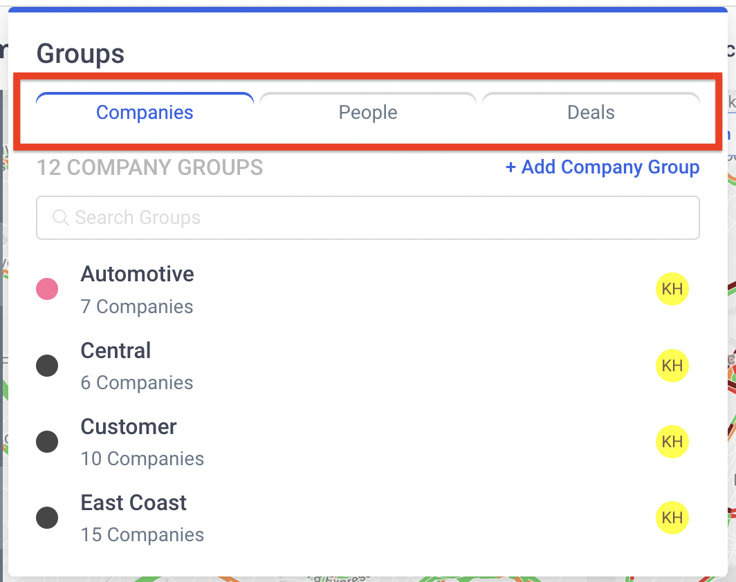Image resolution: width=736 pixels, height=582 pixels.
Task: Open the People tab
Action: coord(368,113)
